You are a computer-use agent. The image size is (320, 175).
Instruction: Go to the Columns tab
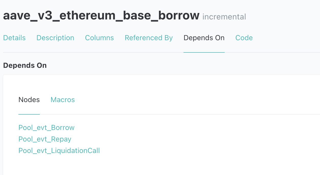pos(99,38)
